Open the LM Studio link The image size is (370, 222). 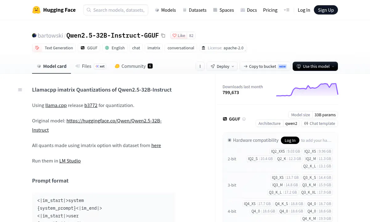(70, 161)
